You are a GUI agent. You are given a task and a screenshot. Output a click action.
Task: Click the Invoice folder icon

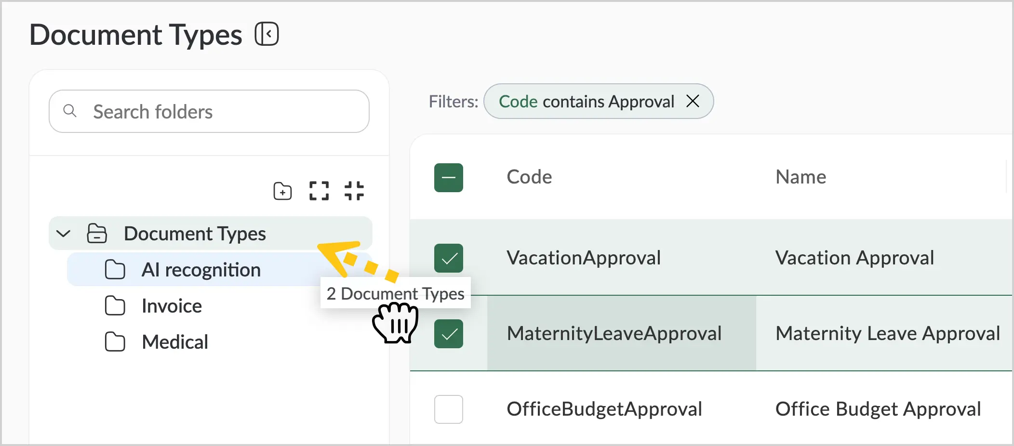click(x=115, y=306)
